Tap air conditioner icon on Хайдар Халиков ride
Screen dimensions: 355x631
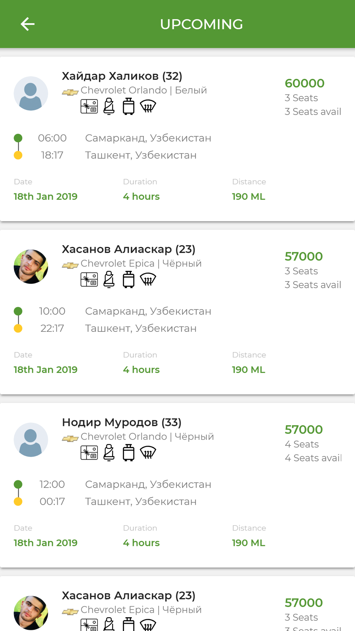(89, 106)
